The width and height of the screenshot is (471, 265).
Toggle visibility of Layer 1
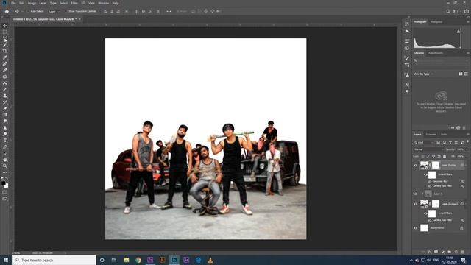click(x=416, y=194)
